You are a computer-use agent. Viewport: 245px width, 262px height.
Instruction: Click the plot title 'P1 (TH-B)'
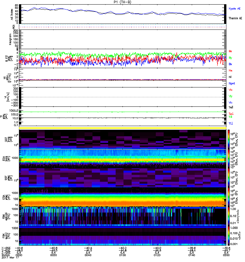(x=122, y=2)
